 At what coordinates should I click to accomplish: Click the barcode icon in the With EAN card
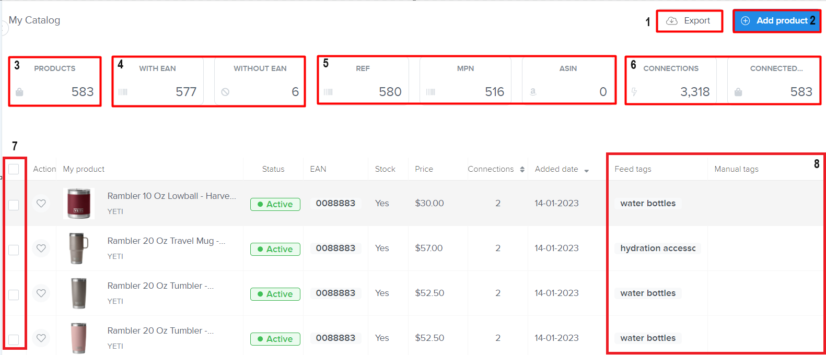click(123, 92)
